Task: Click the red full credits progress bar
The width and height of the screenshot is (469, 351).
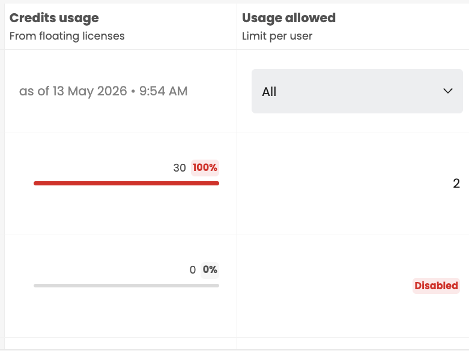Action: [126, 183]
